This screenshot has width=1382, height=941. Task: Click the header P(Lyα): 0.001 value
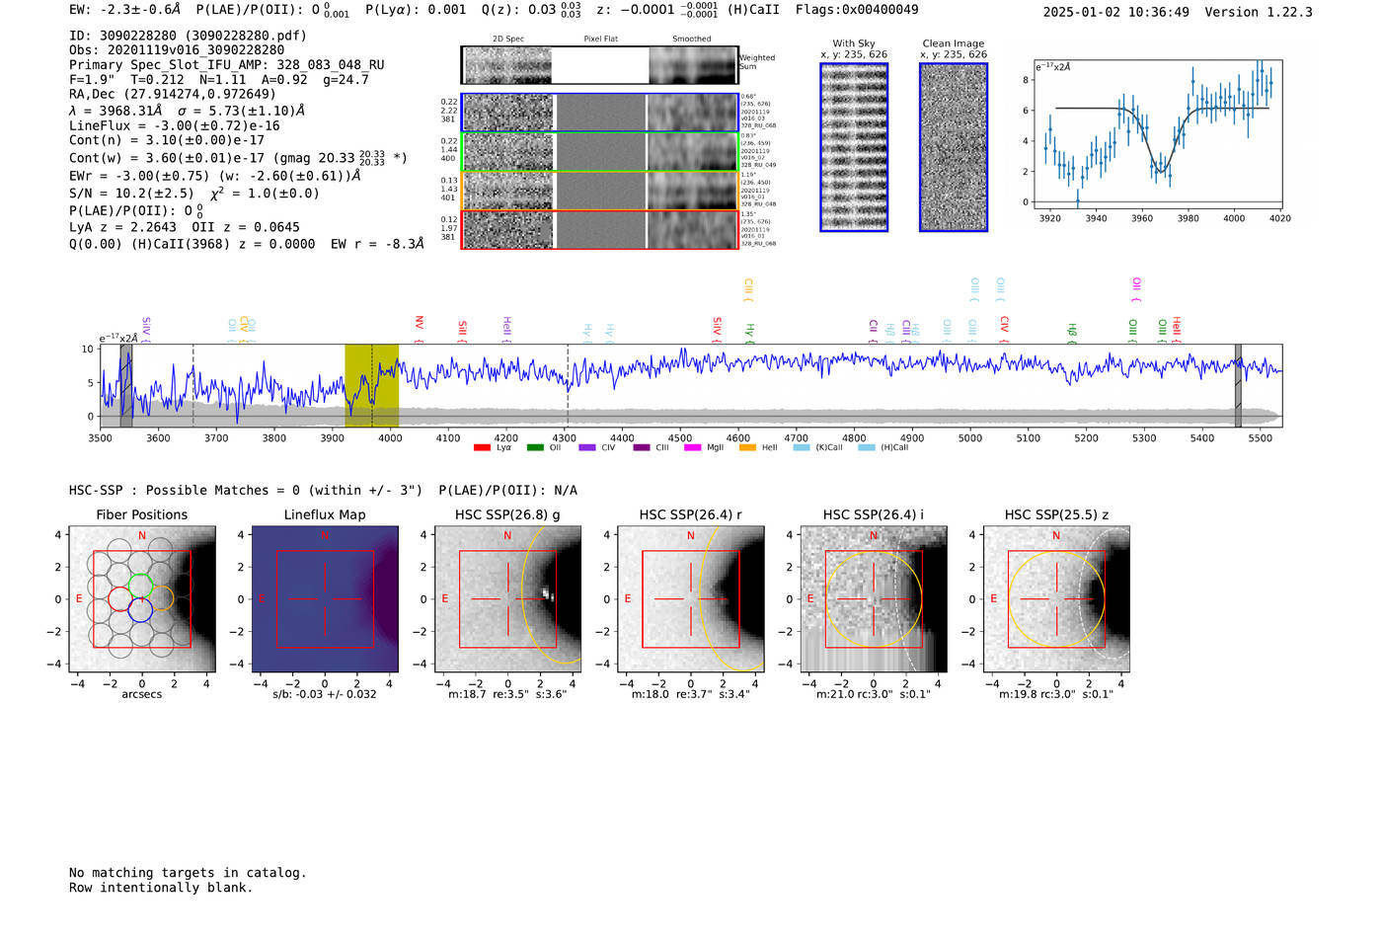click(416, 10)
